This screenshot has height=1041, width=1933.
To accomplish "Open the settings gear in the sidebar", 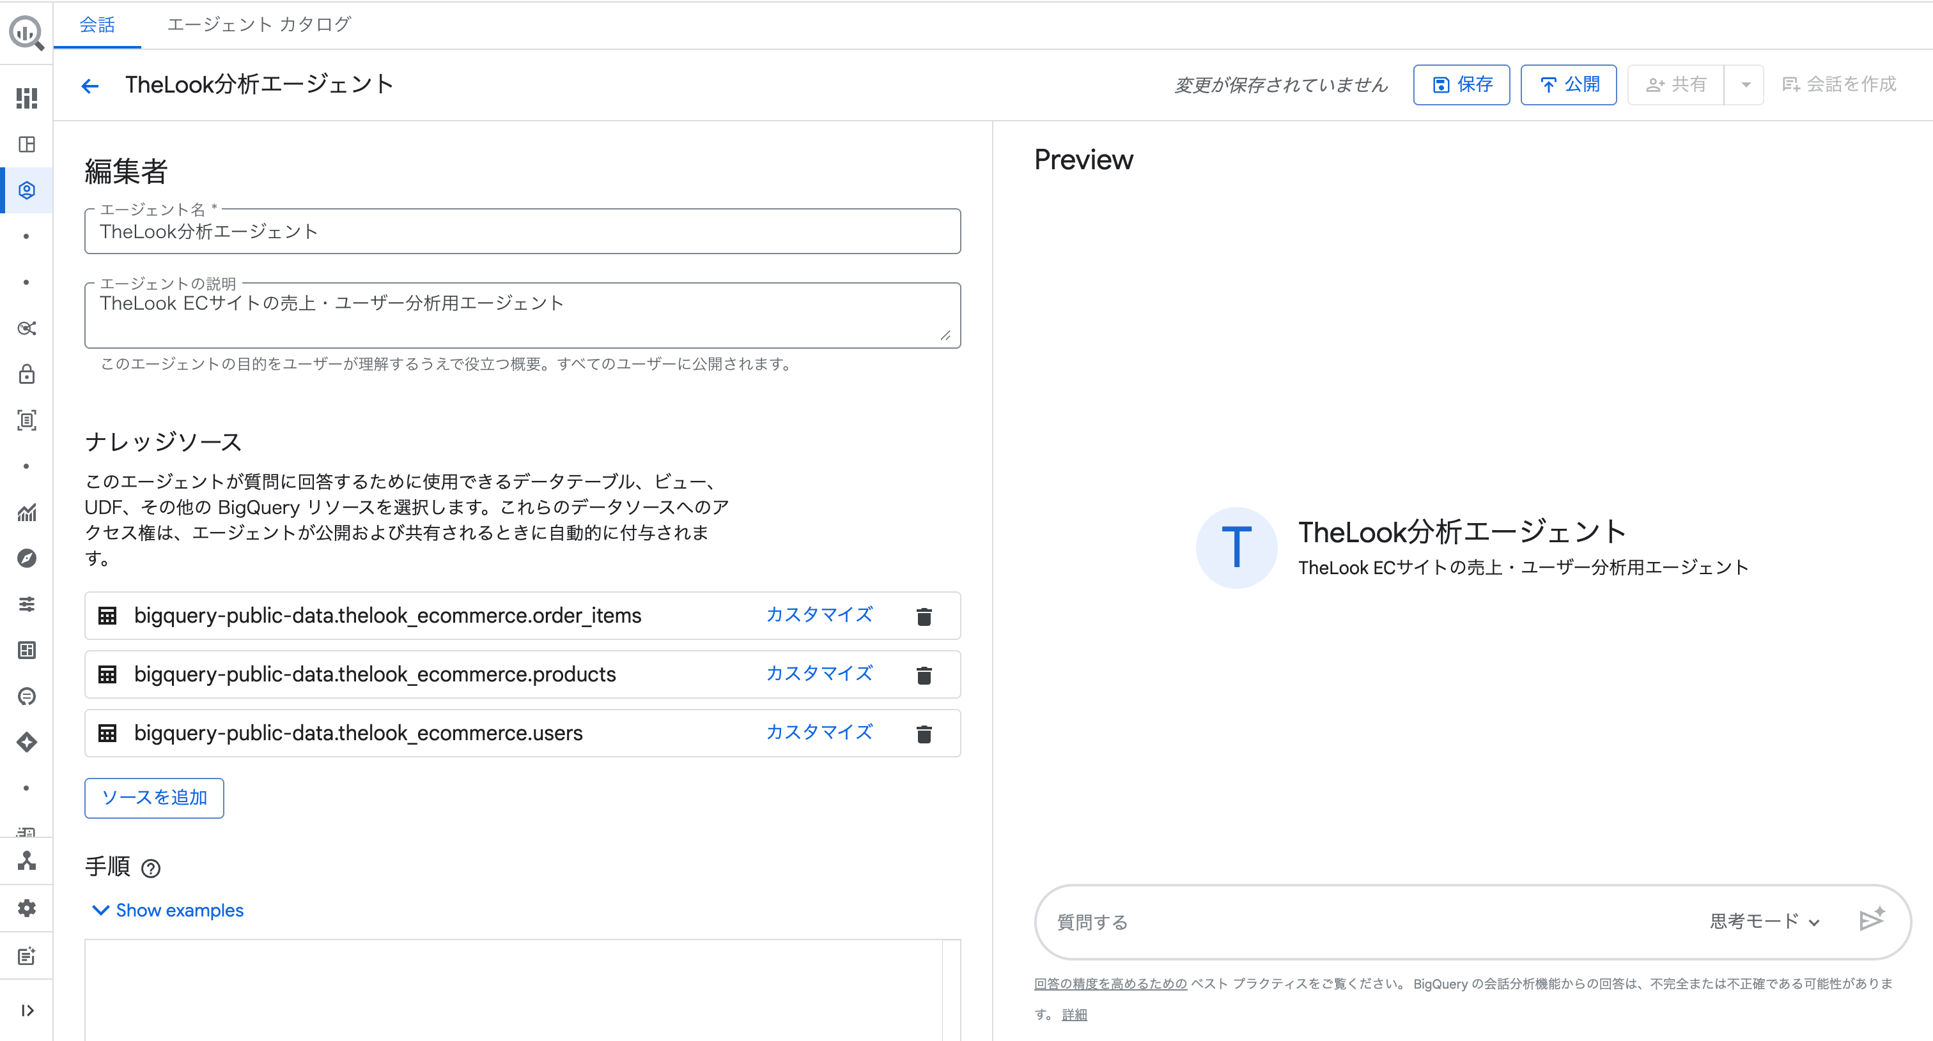I will [x=26, y=908].
